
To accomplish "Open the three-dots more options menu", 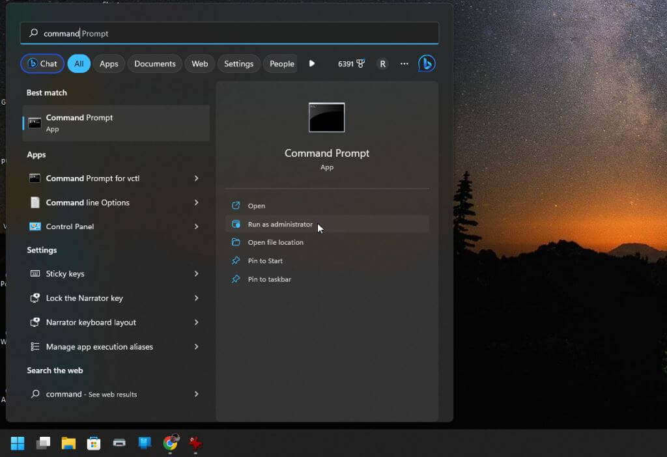I will click(404, 64).
